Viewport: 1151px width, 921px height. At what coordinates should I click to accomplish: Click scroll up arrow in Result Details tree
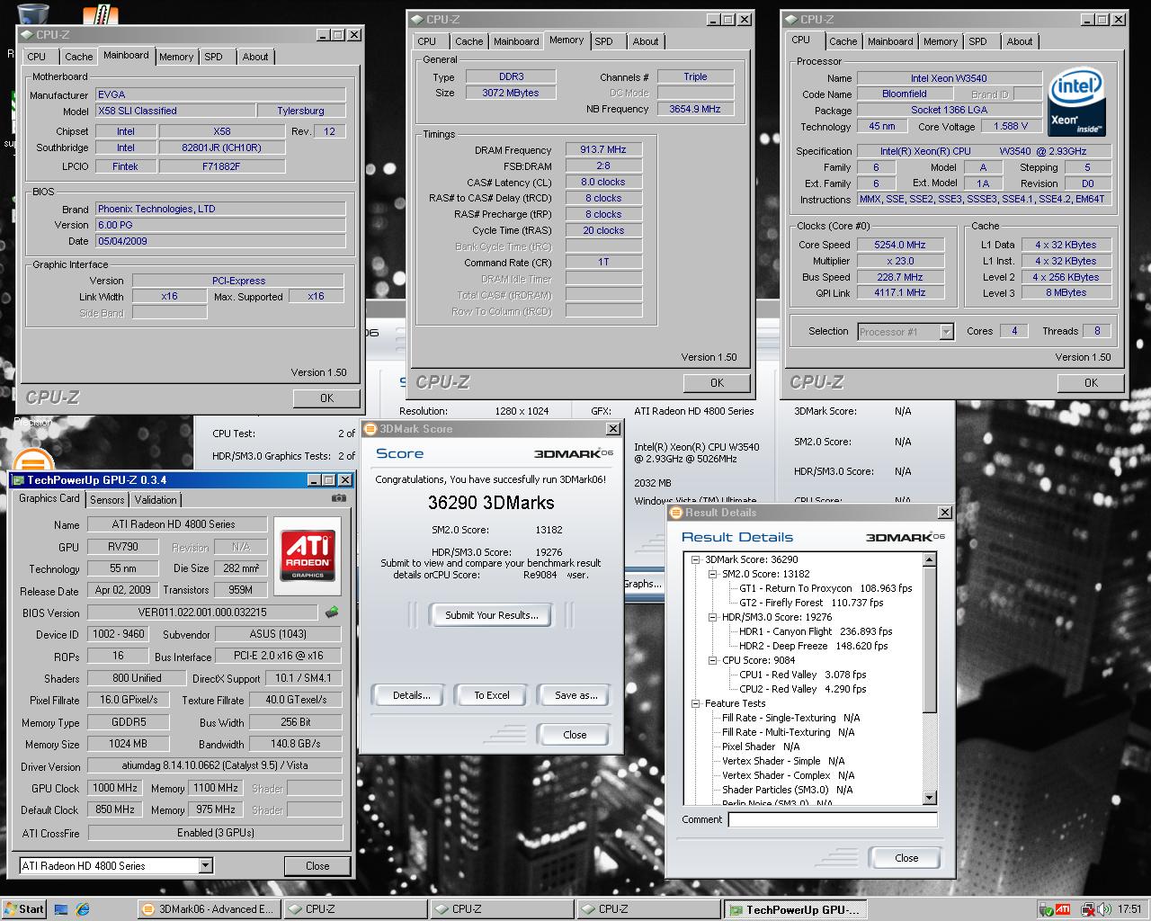(930, 559)
